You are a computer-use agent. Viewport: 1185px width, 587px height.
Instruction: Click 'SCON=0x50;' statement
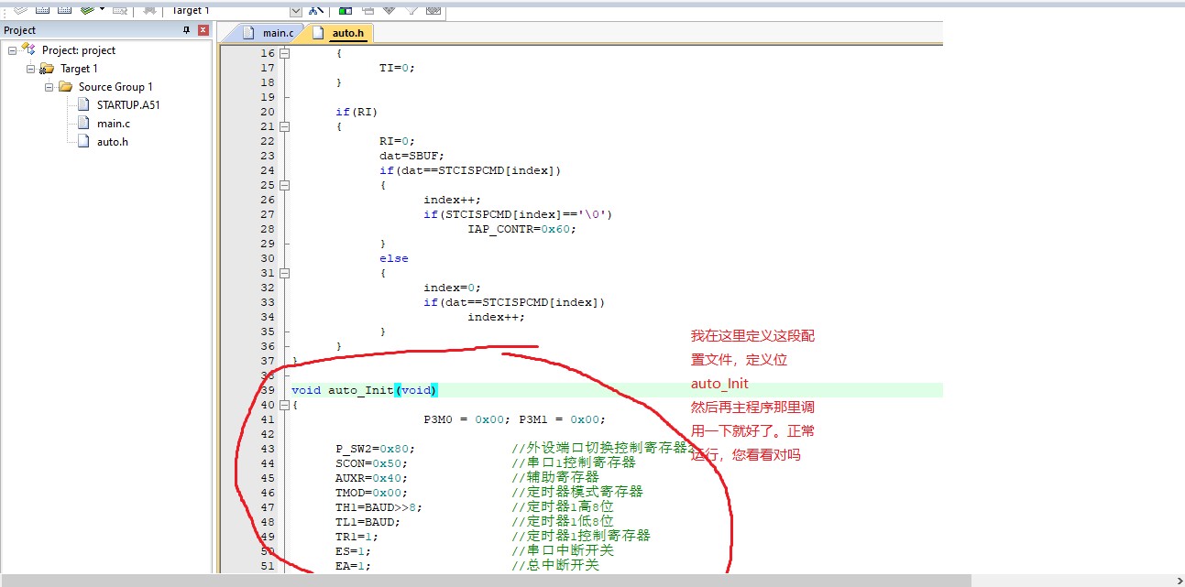point(372,463)
